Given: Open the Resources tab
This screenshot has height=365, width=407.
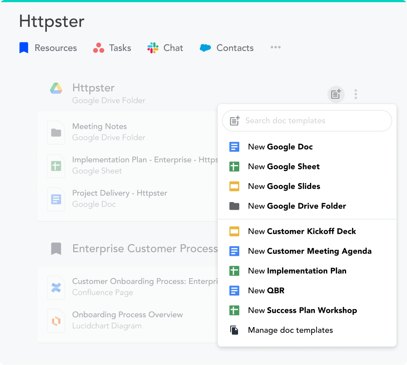Looking at the screenshot, I should click(x=48, y=48).
